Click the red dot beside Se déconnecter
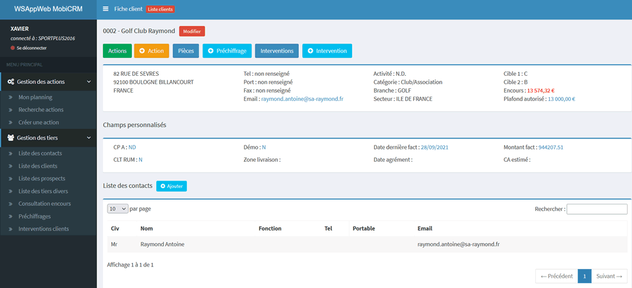 coord(13,48)
